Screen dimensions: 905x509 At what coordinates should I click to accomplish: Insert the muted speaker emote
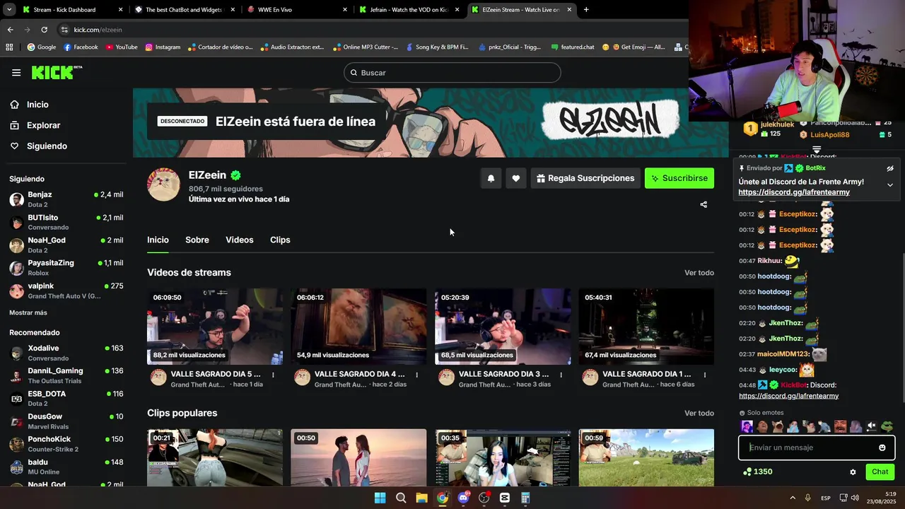tap(872, 426)
